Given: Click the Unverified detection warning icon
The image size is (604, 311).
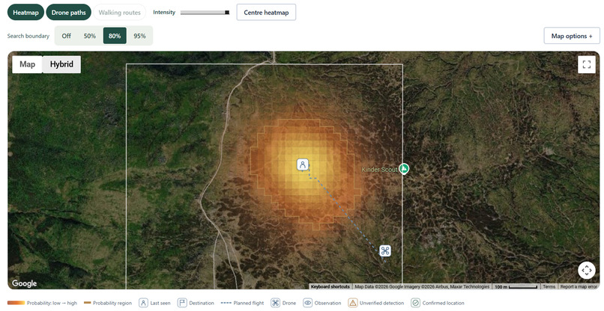Looking at the screenshot, I should (353, 303).
